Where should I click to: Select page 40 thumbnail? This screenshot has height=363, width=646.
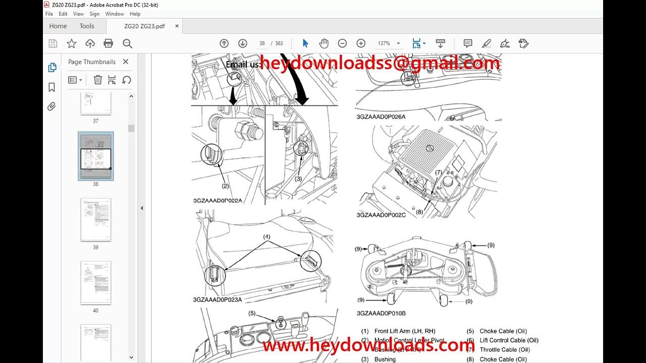pyautogui.click(x=95, y=283)
